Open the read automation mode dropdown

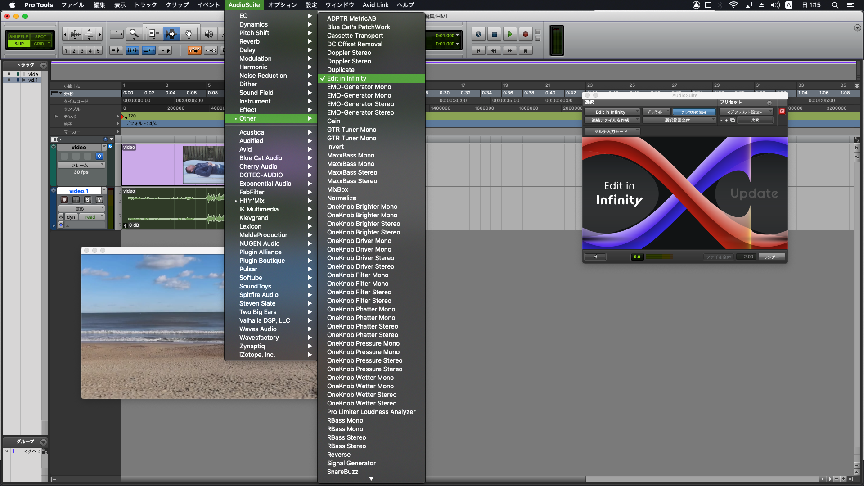[92, 217]
